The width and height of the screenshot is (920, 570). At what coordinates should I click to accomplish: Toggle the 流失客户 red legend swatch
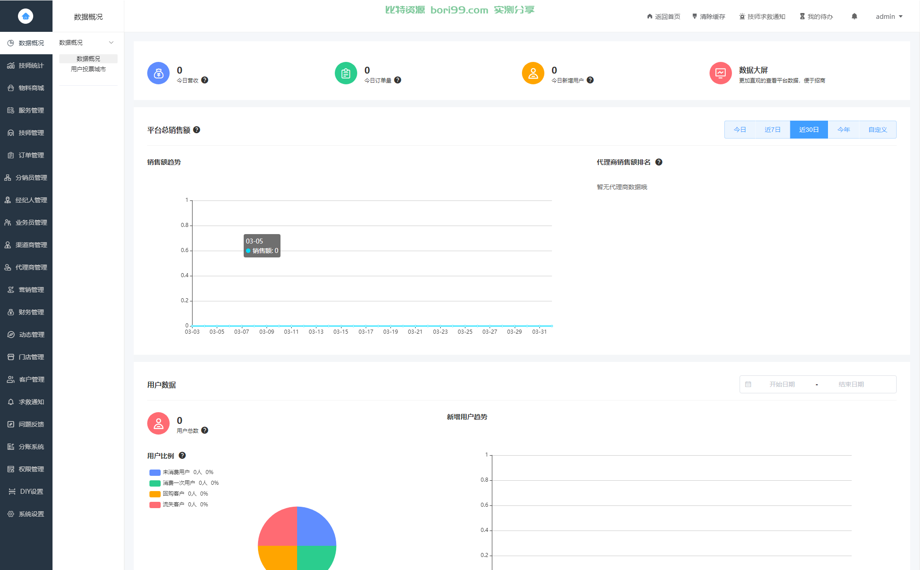(x=155, y=505)
